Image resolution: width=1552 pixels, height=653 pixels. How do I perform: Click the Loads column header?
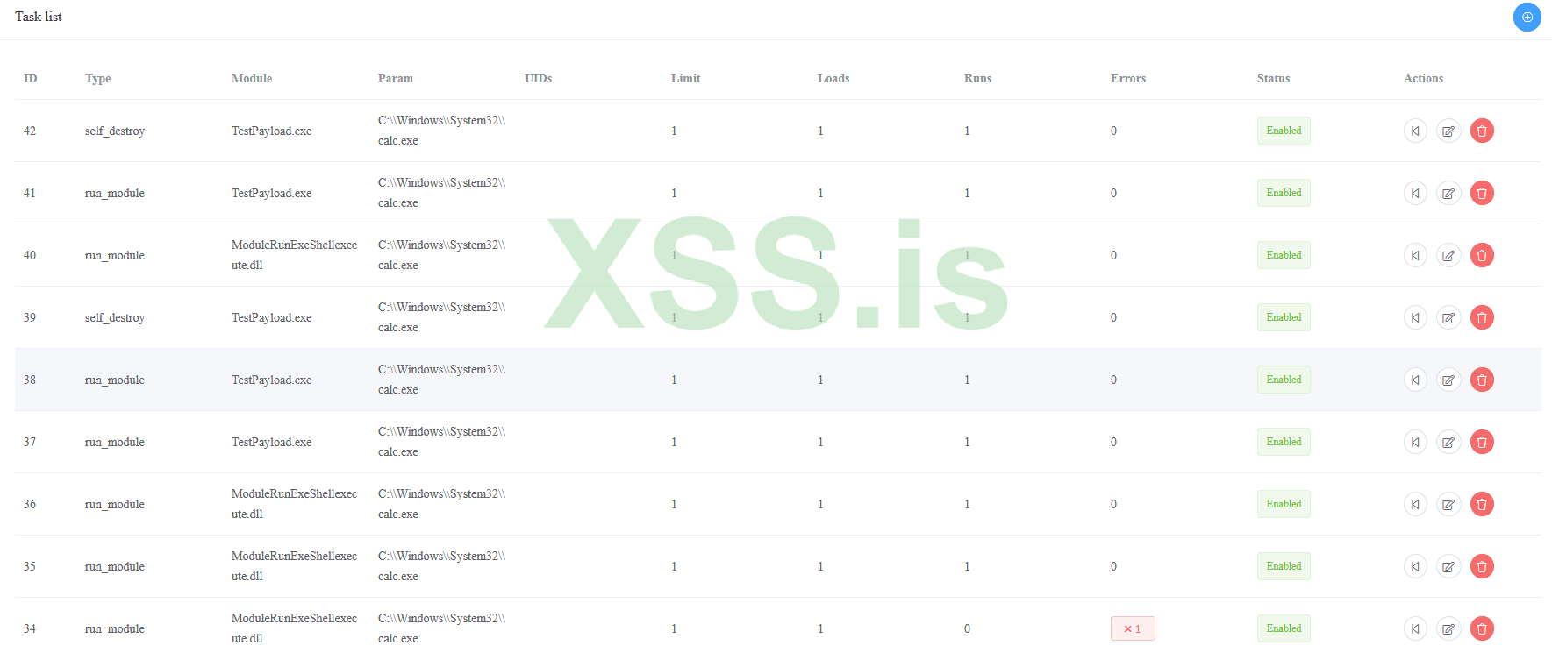pyautogui.click(x=833, y=78)
